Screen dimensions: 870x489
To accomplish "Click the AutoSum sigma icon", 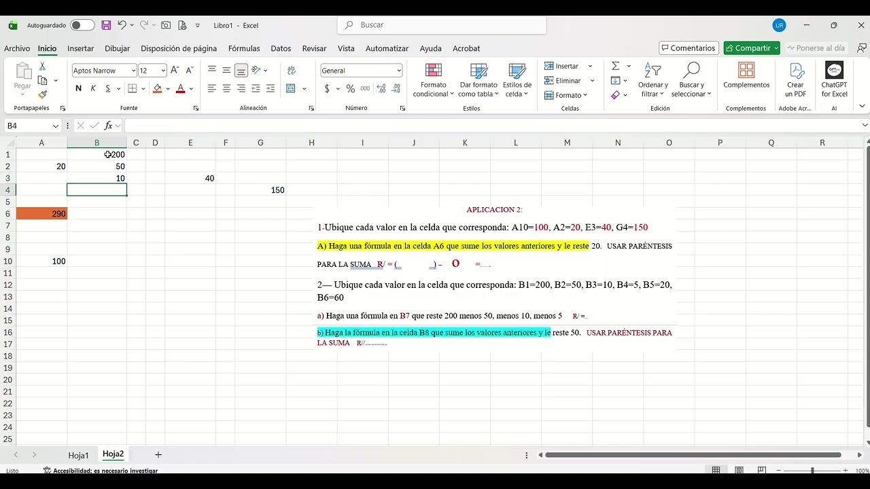I will (x=615, y=66).
